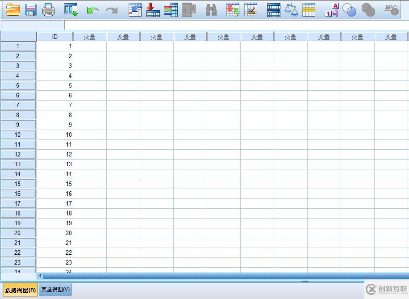Click the horizontal scrollbar thumb
This screenshot has width=409, height=299.
pyautogui.click(x=226, y=275)
